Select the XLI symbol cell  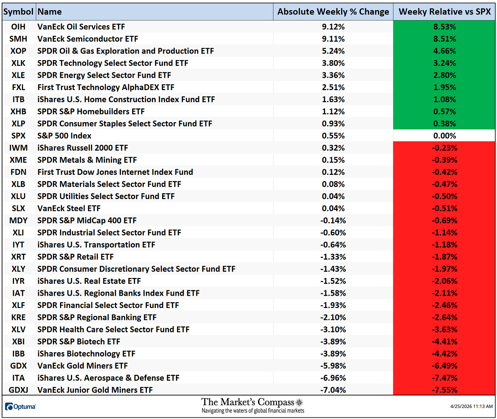pyautogui.click(x=18, y=233)
